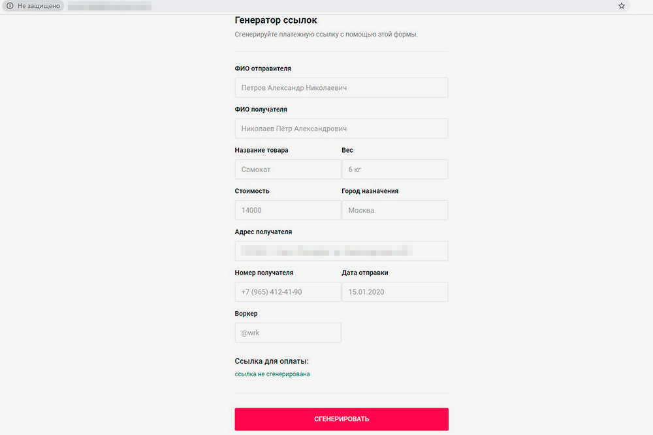Image resolution: width=653 pixels, height=435 pixels.
Task: Focus the sender full name input field
Action: (342, 87)
